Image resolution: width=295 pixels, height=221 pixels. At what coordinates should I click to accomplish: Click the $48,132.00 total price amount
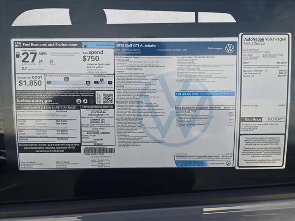[x=276, y=119]
